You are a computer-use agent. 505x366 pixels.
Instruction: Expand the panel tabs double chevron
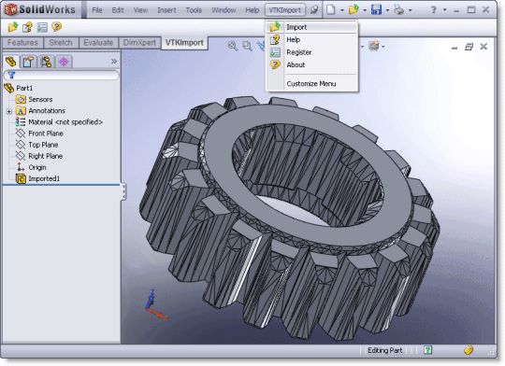pyautogui.click(x=114, y=61)
